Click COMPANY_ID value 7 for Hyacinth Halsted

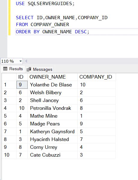click(x=97, y=139)
